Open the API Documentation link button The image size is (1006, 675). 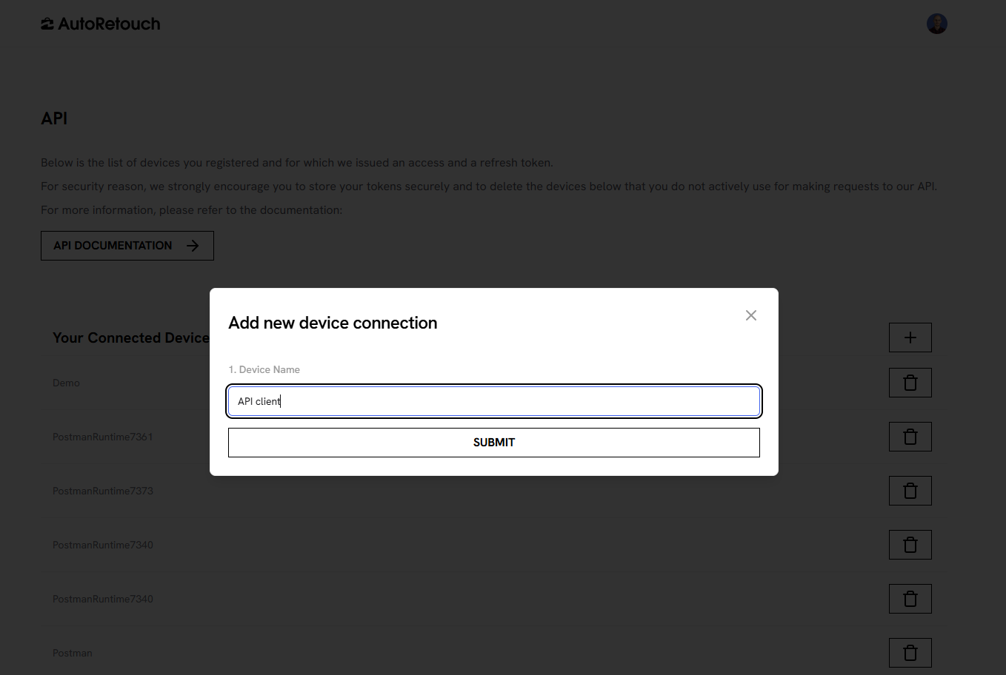point(127,246)
